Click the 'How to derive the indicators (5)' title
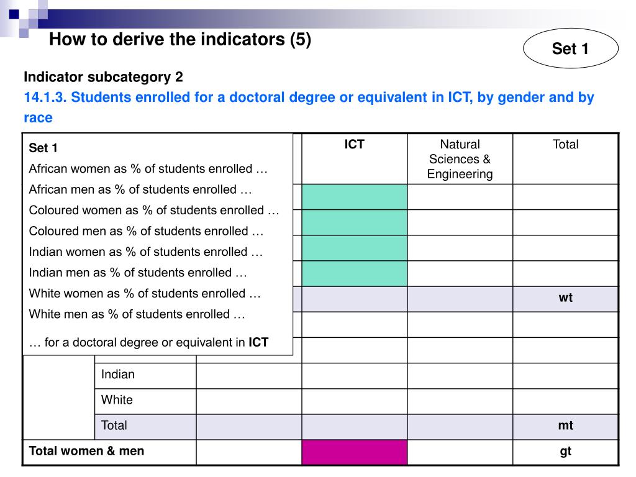 [180, 39]
